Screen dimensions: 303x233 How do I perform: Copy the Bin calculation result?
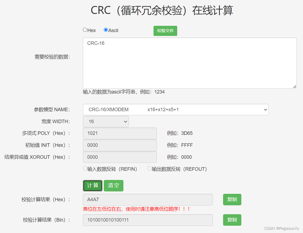[x=232, y=220]
